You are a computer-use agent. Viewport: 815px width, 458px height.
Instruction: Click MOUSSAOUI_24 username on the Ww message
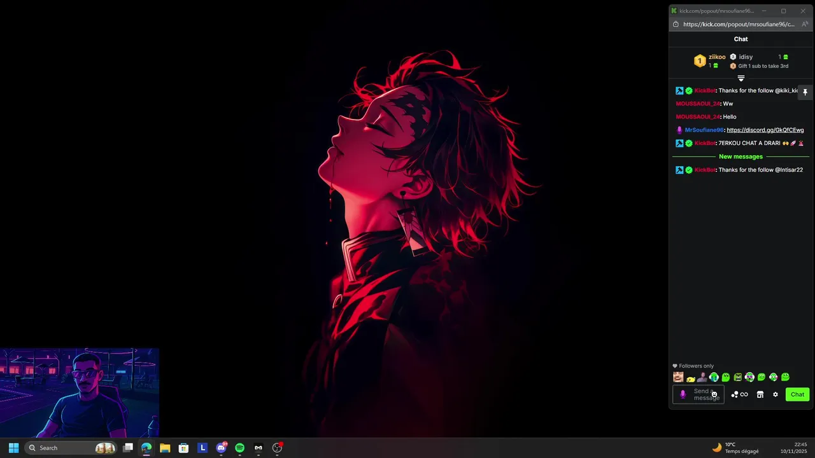pyautogui.click(x=698, y=104)
